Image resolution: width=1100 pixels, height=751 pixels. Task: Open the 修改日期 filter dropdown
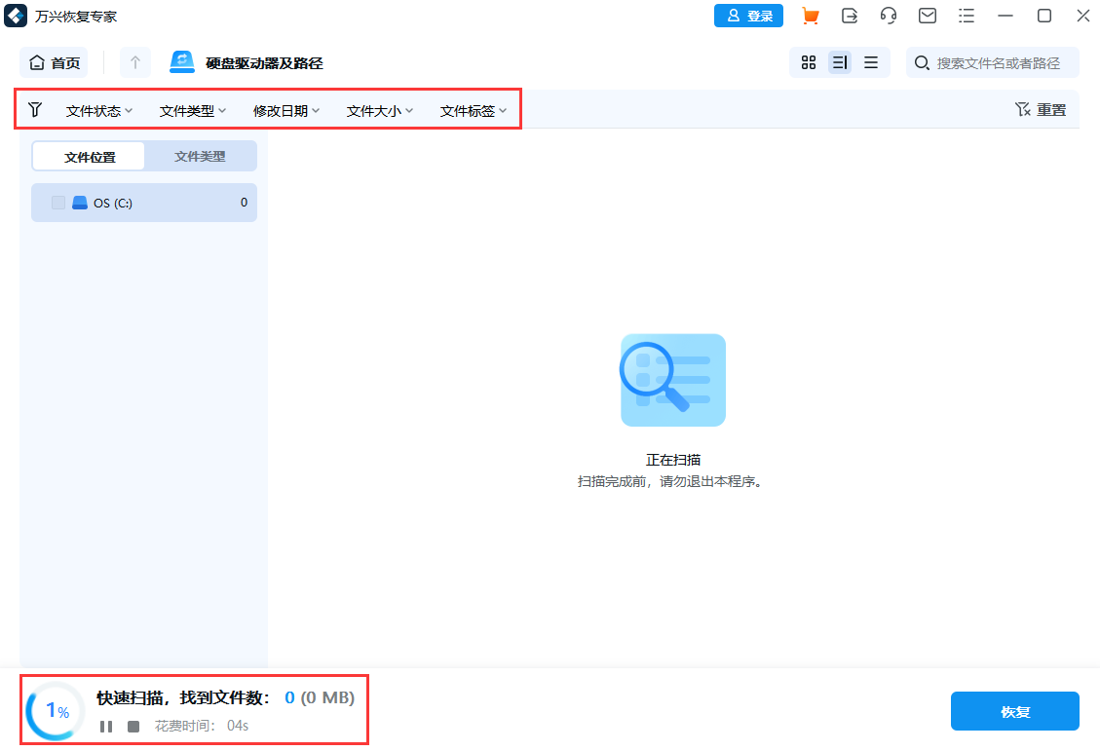tap(286, 111)
